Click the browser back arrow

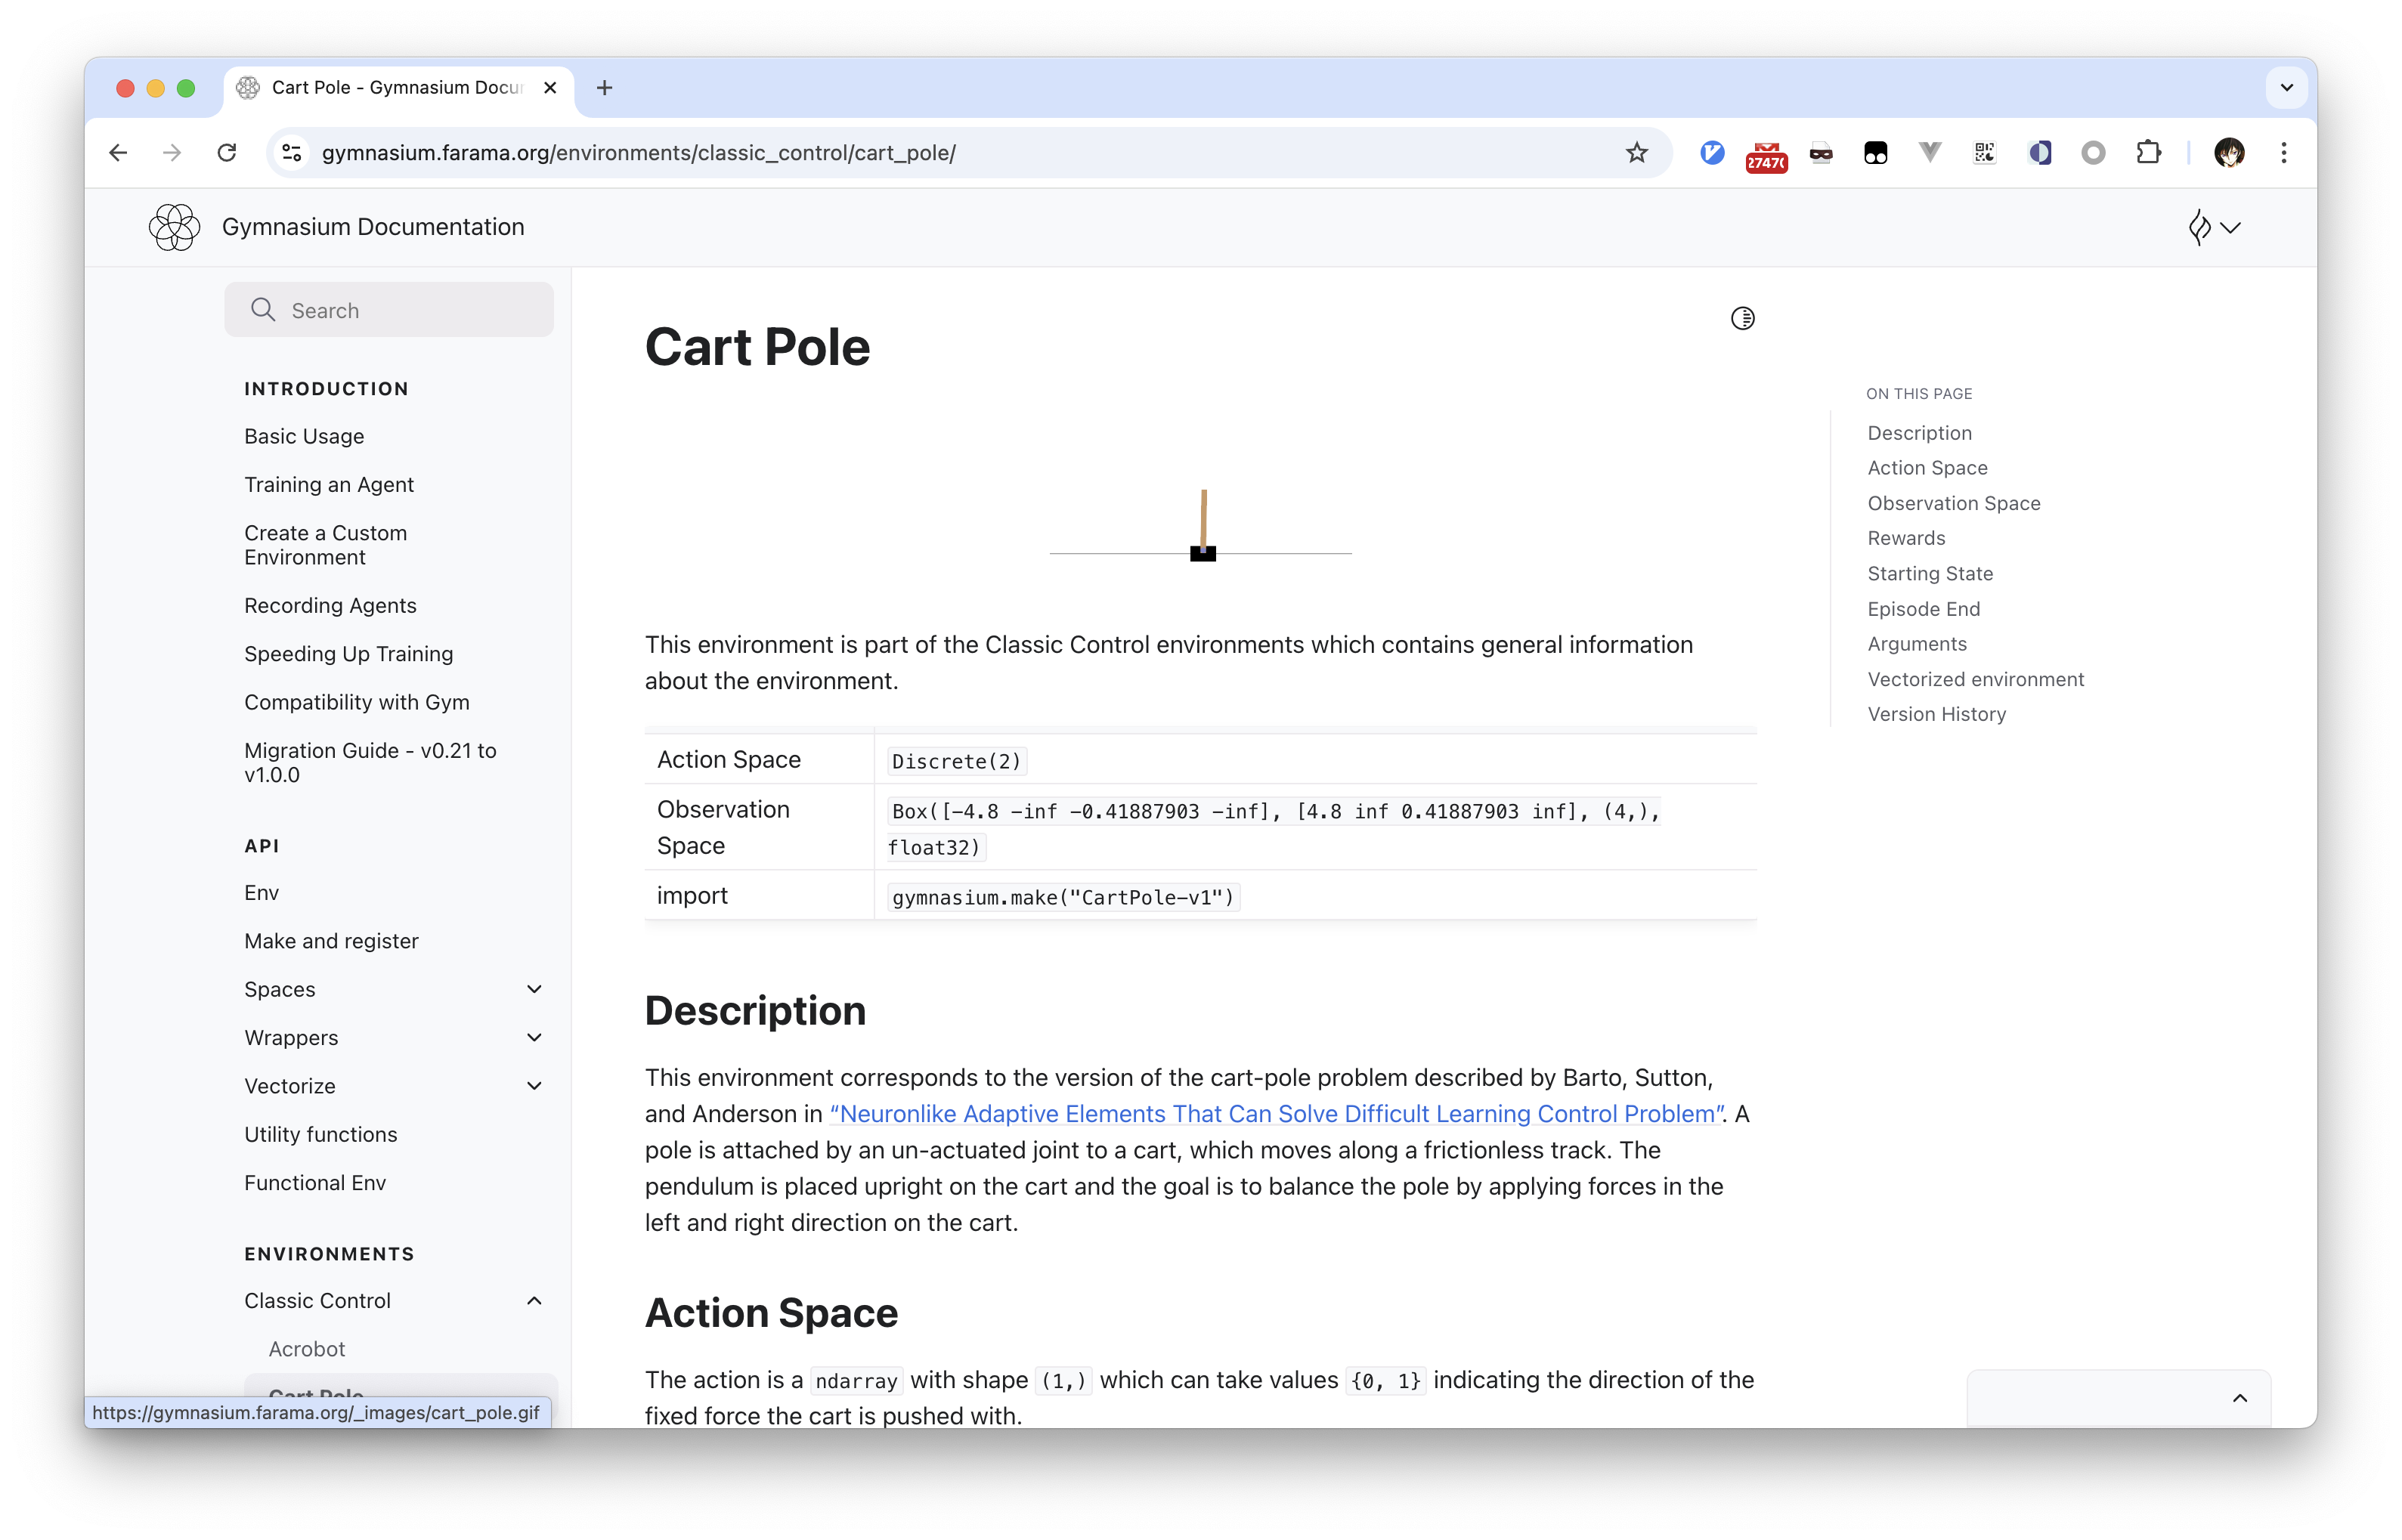(x=118, y=152)
